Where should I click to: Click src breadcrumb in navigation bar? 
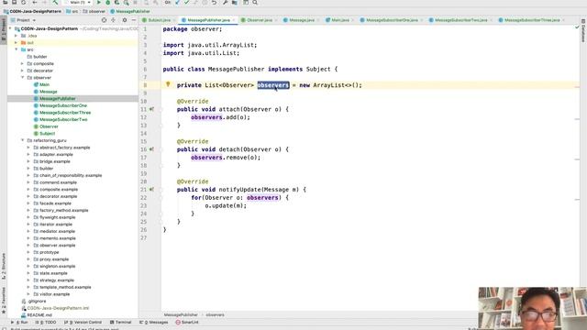[72, 11]
